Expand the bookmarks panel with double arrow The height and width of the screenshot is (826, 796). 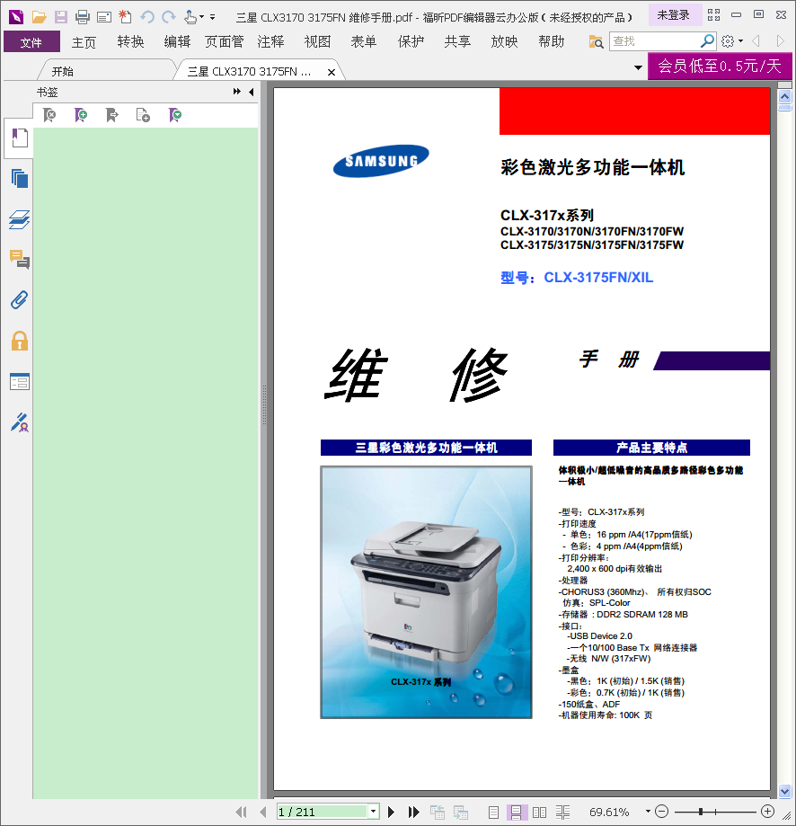tap(237, 92)
